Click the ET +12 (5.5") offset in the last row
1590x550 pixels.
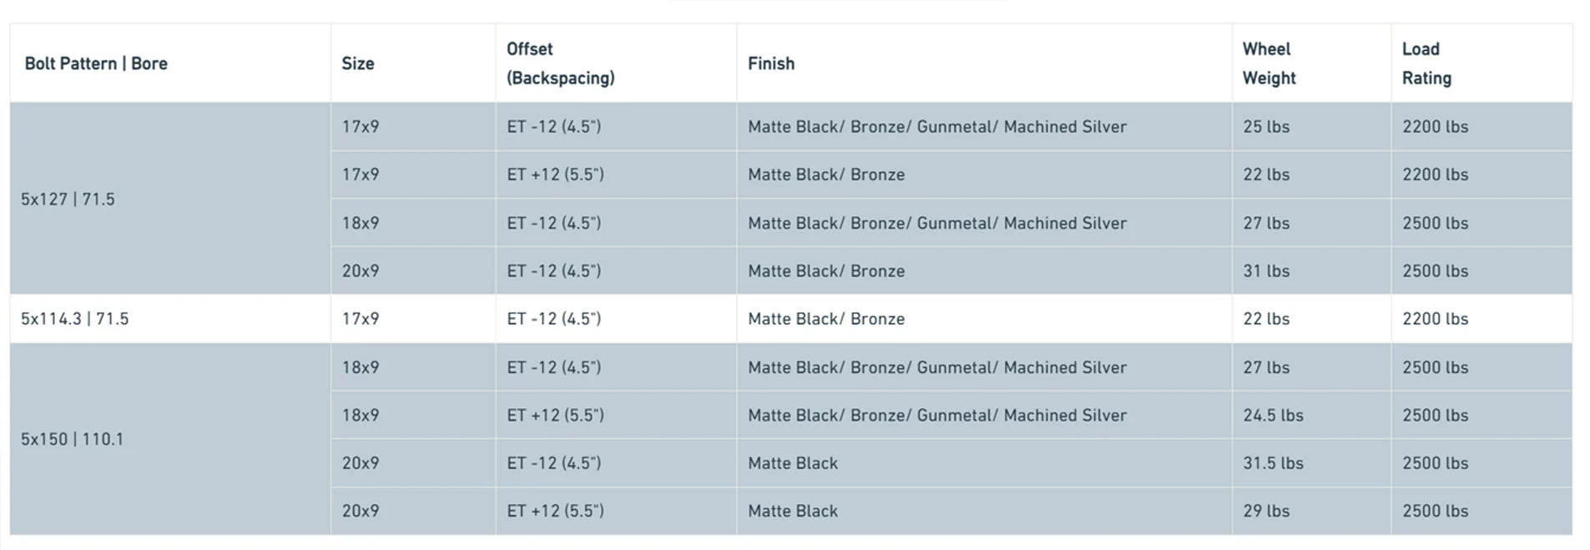click(x=555, y=512)
